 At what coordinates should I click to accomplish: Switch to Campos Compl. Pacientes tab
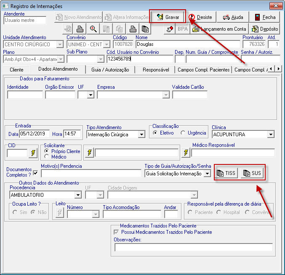pos(204,70)
